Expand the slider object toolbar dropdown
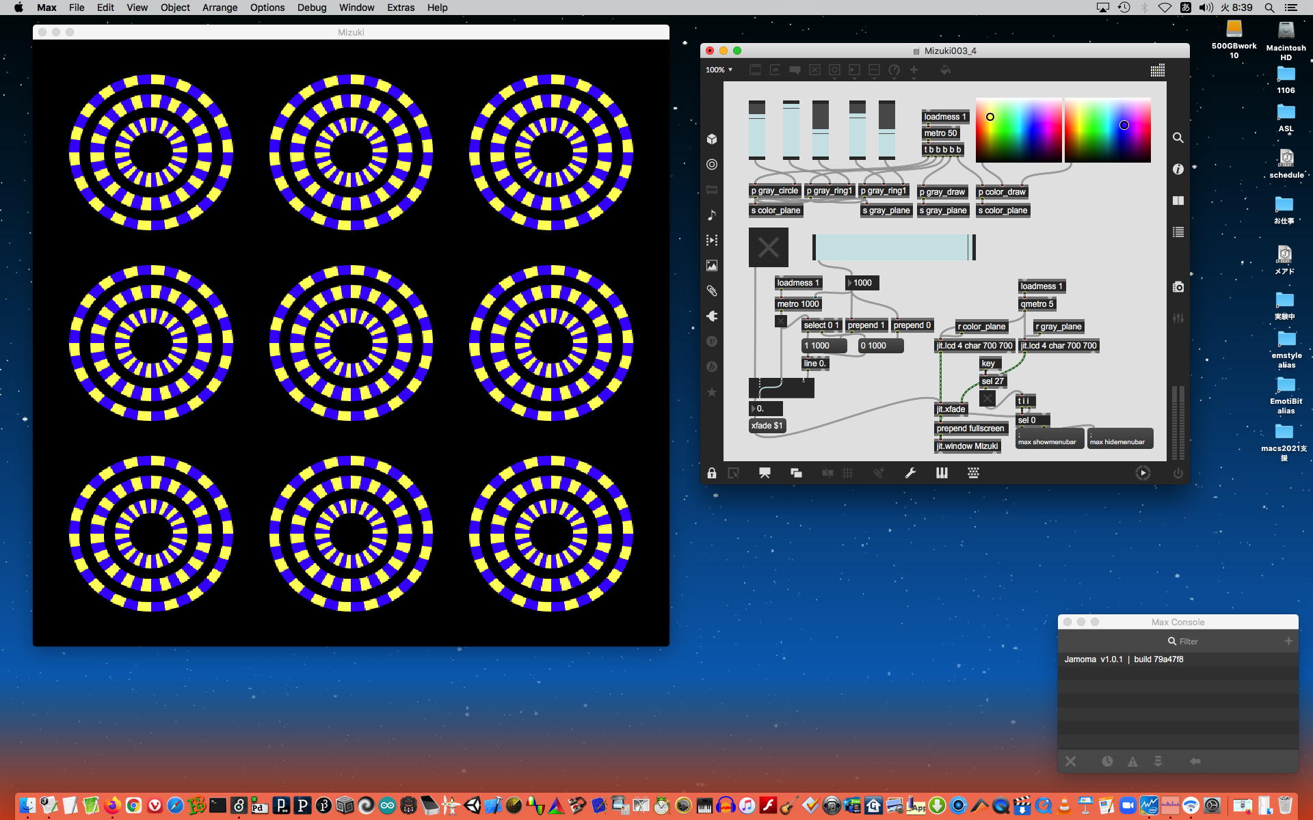 click(x=874, y=70)
